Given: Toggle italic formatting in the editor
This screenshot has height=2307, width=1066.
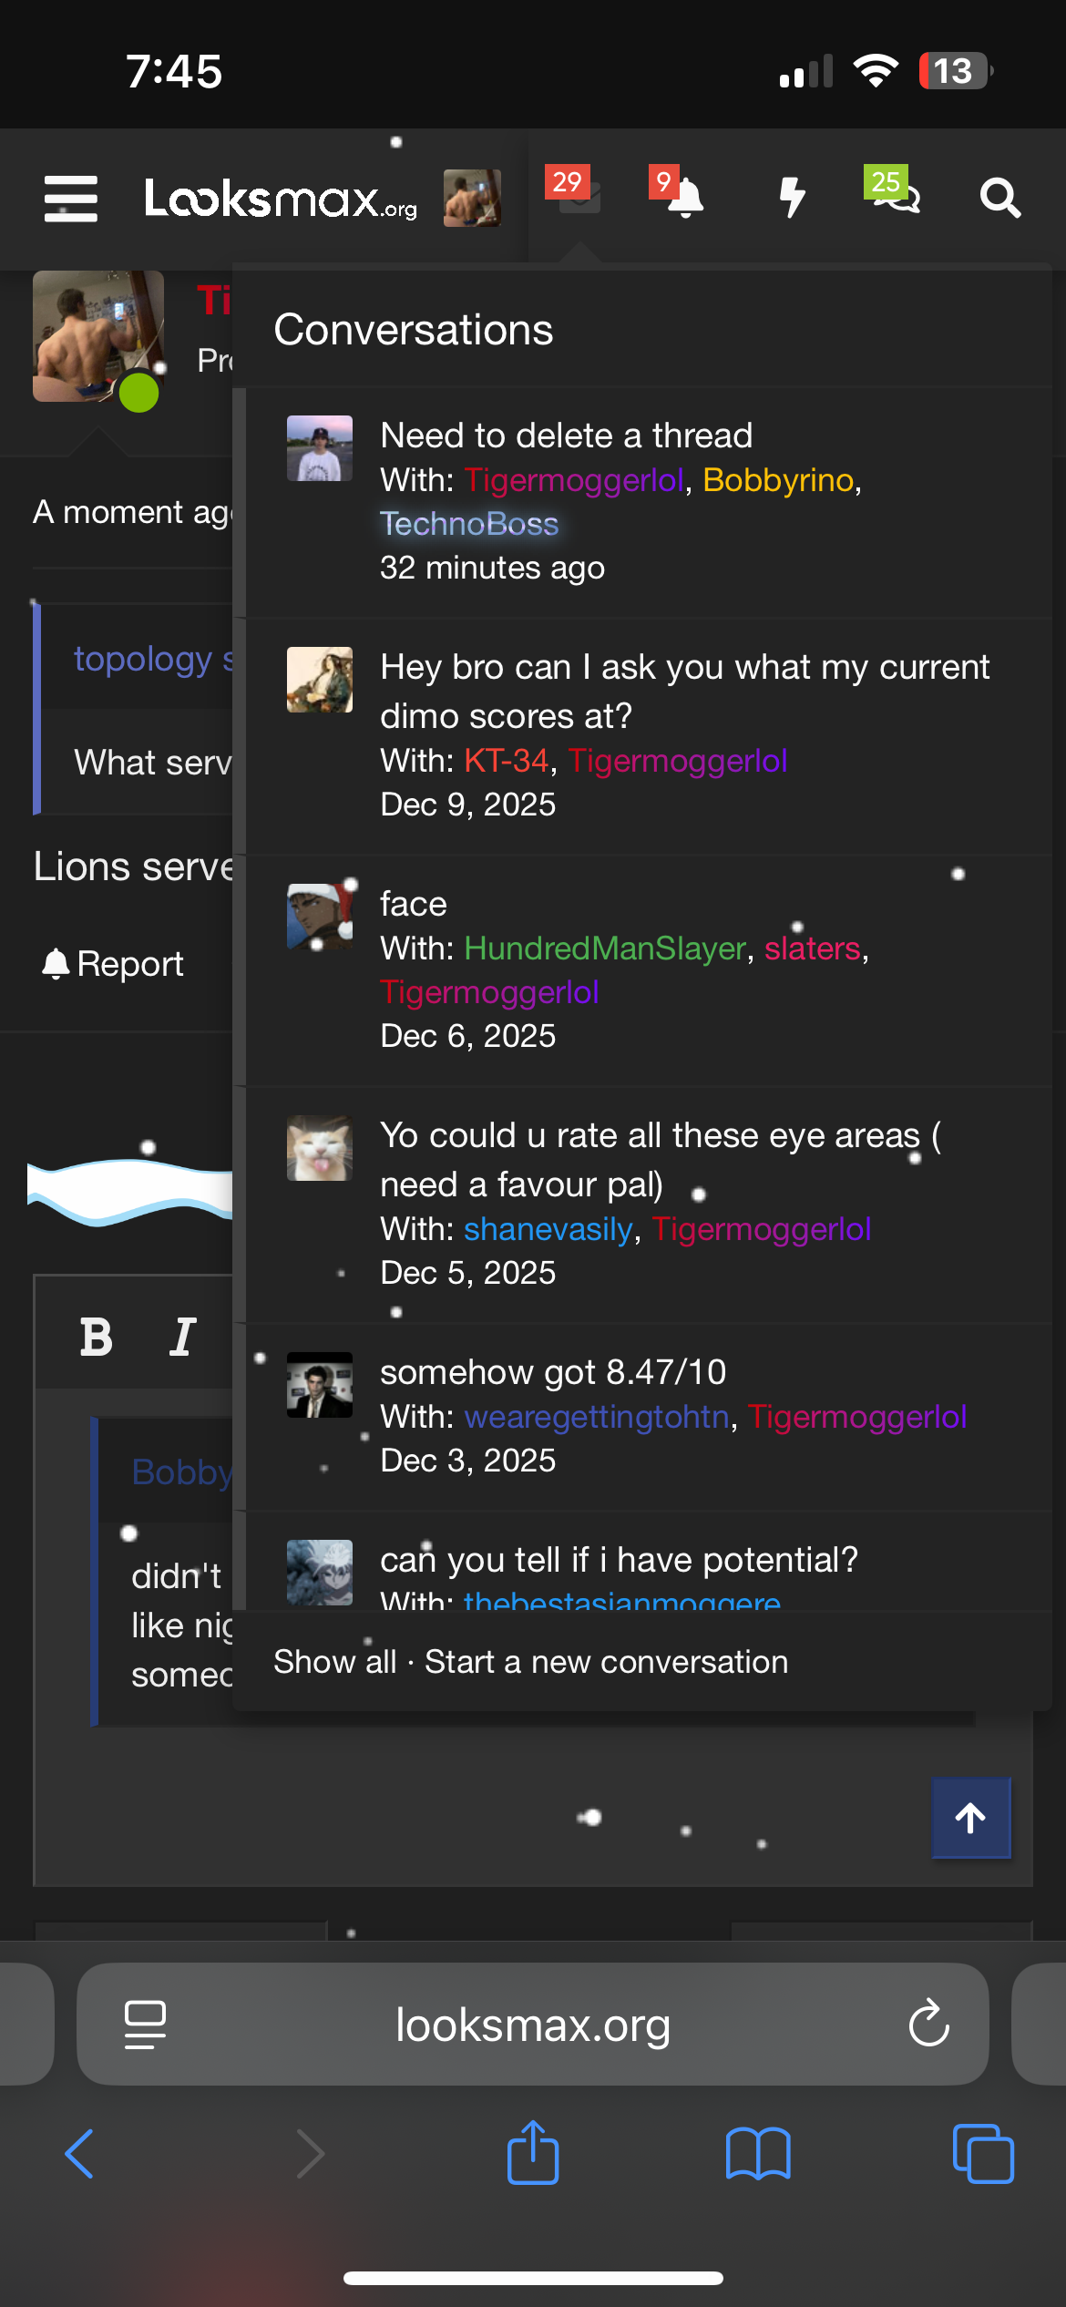Looking at the screenshot, I should [x=183, y=1338].
